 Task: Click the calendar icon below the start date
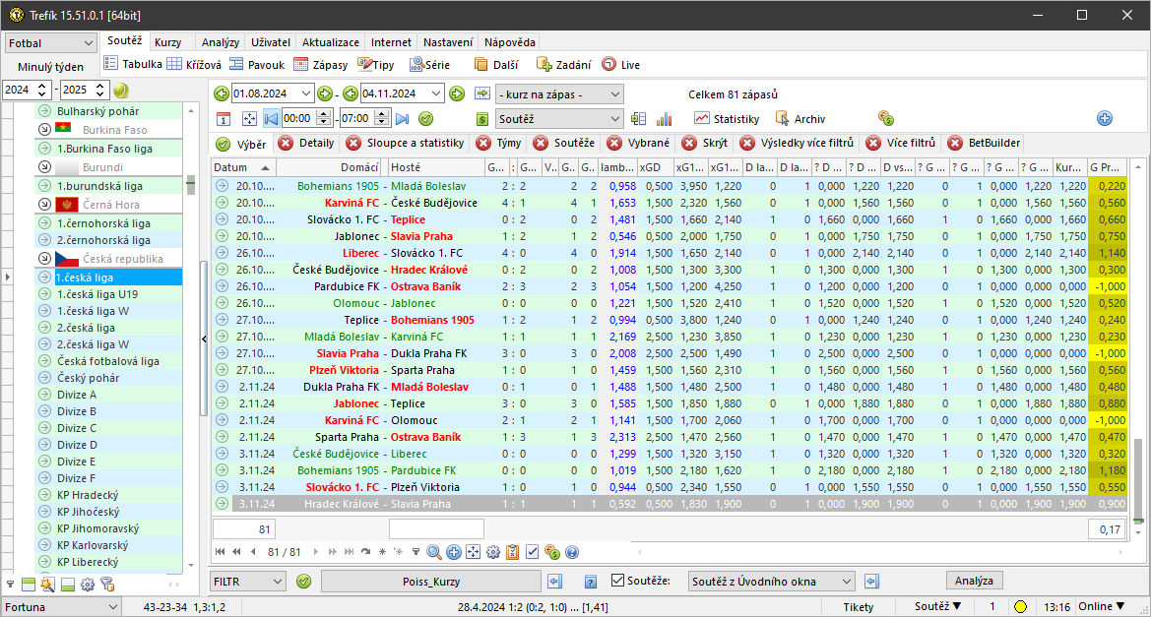pos(224,119)
